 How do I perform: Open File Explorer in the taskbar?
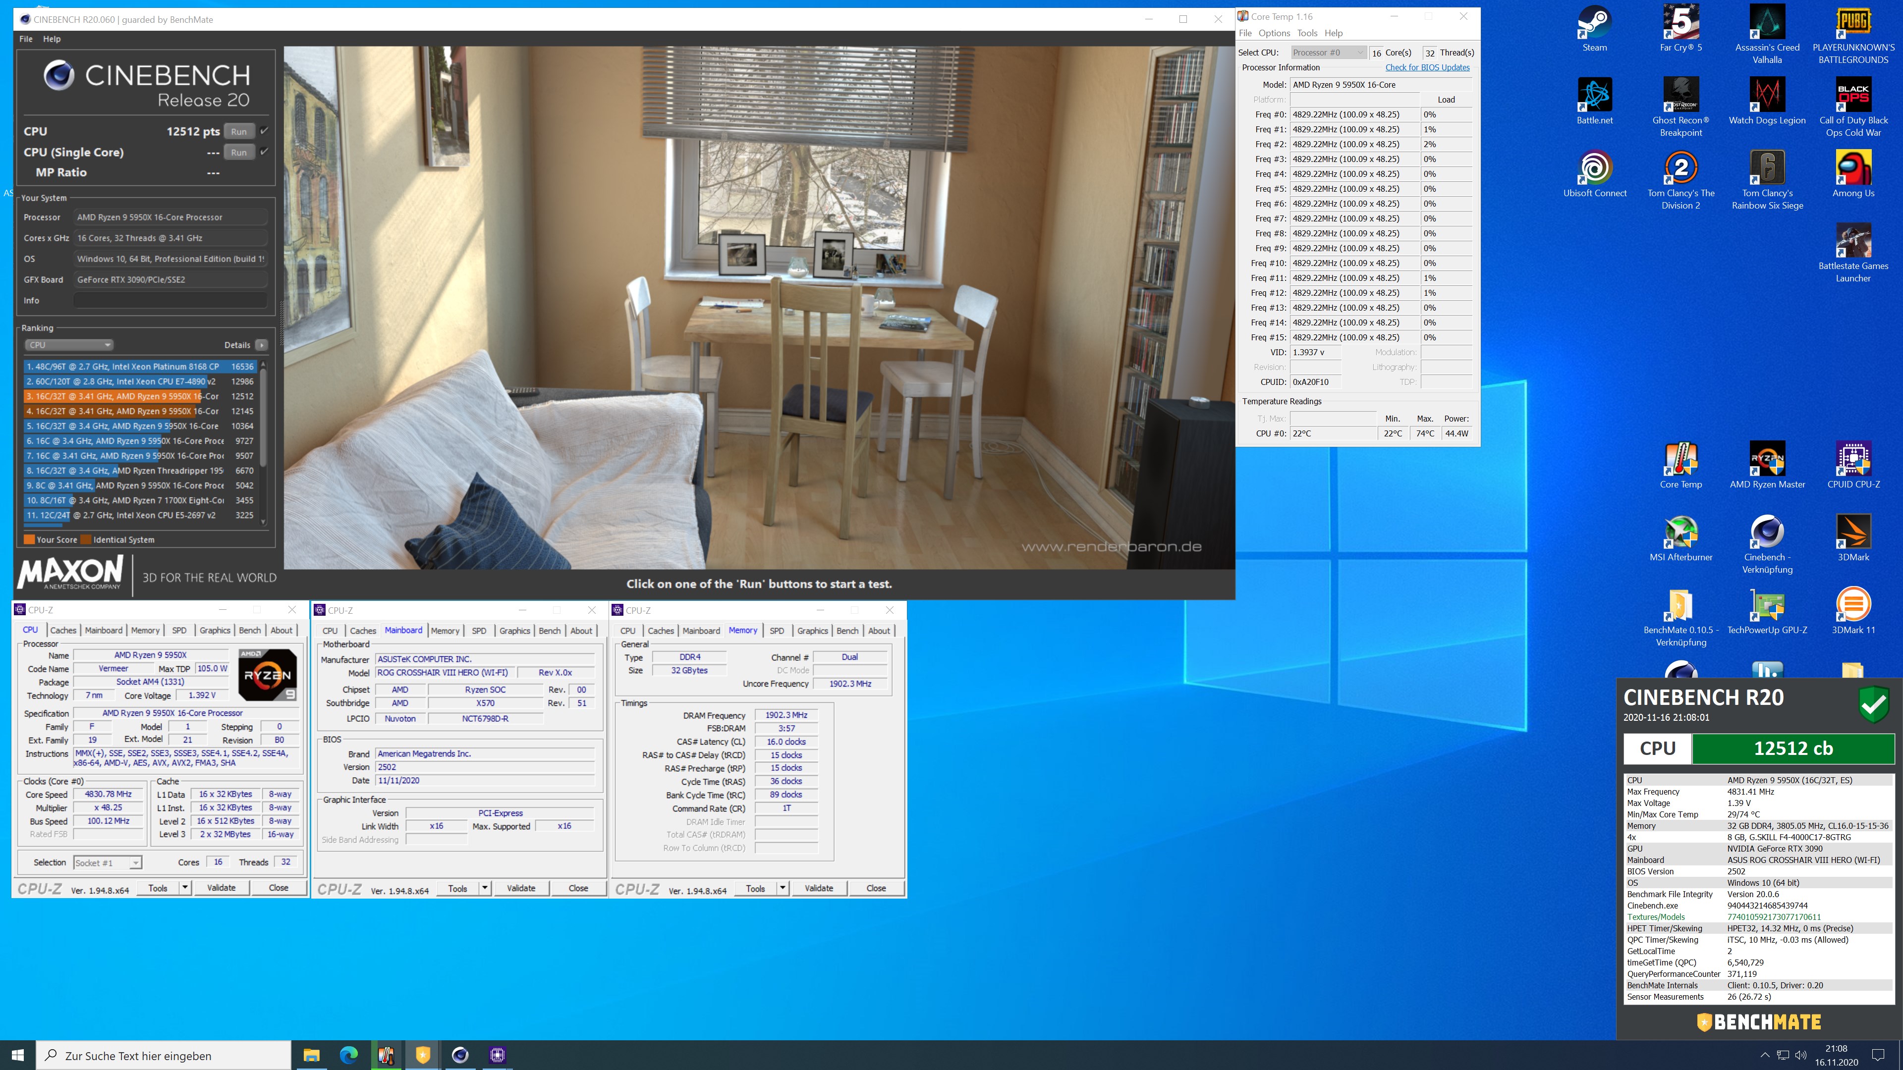click(312, 1055)
